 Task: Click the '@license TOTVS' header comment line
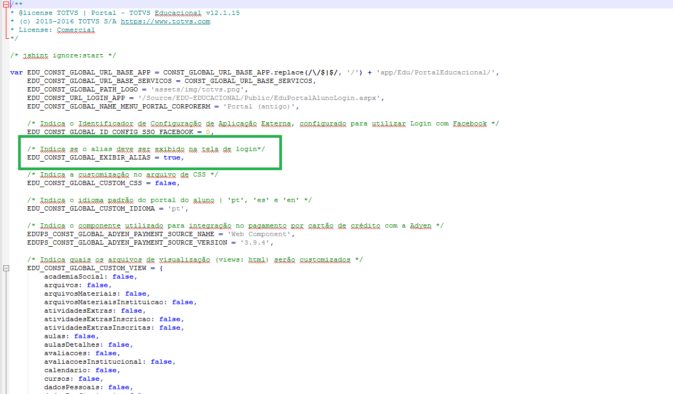tap(125, 13)
